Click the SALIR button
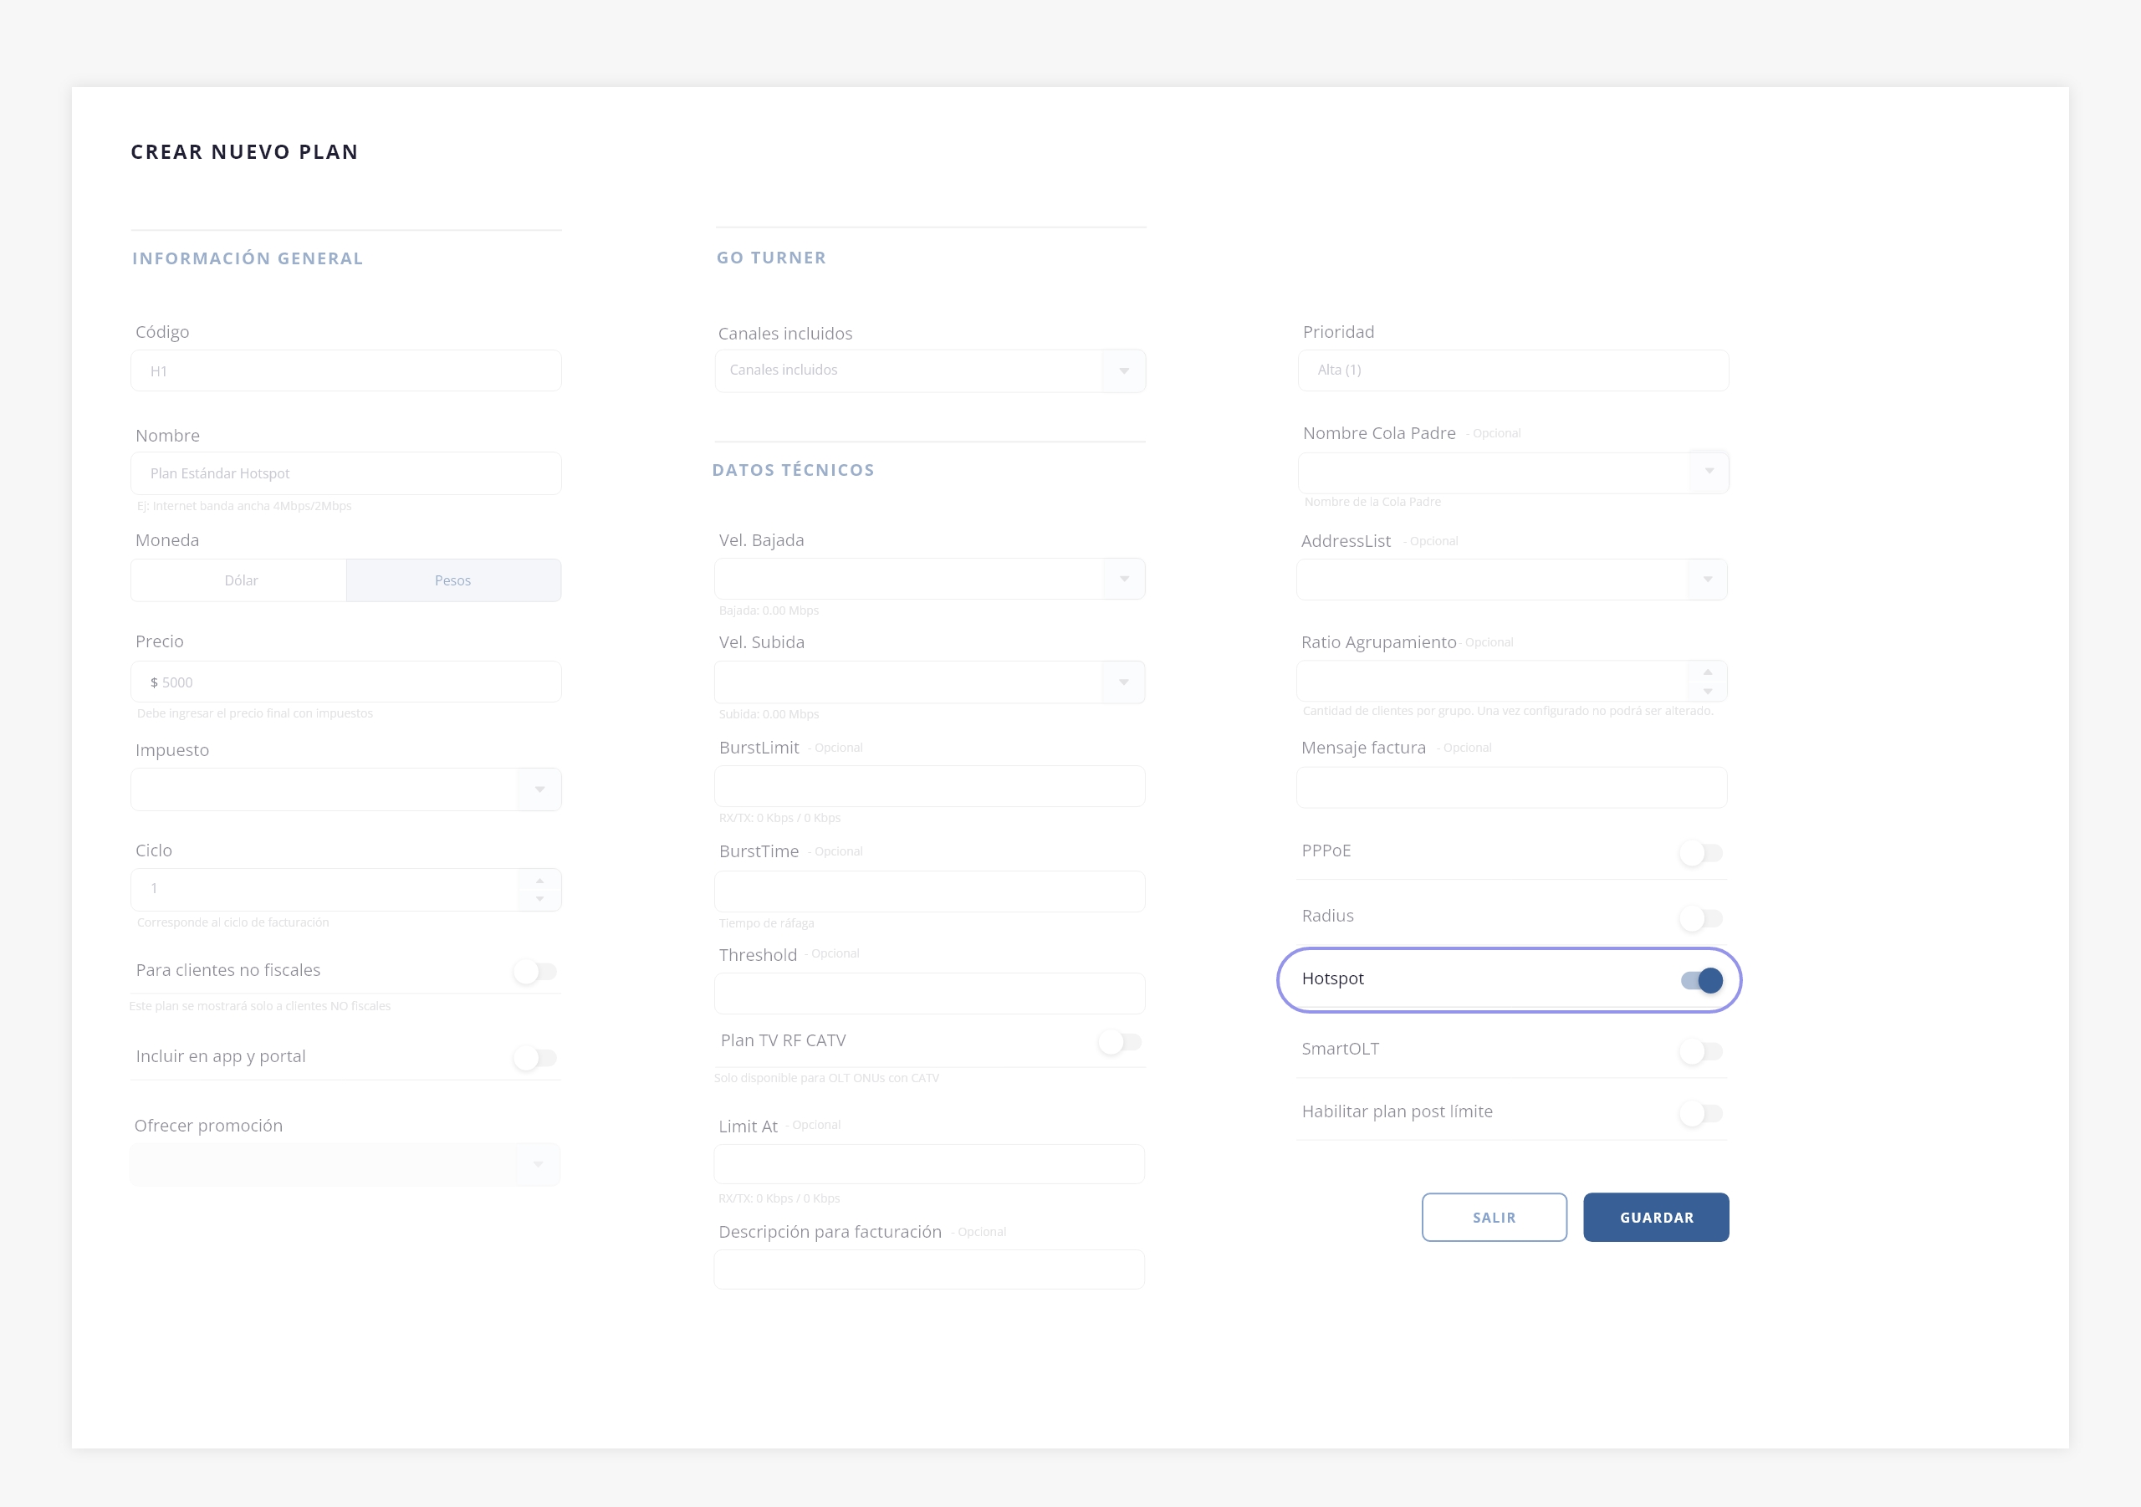This screenshot has height=1507, width=2141. click(1493, 1217)
